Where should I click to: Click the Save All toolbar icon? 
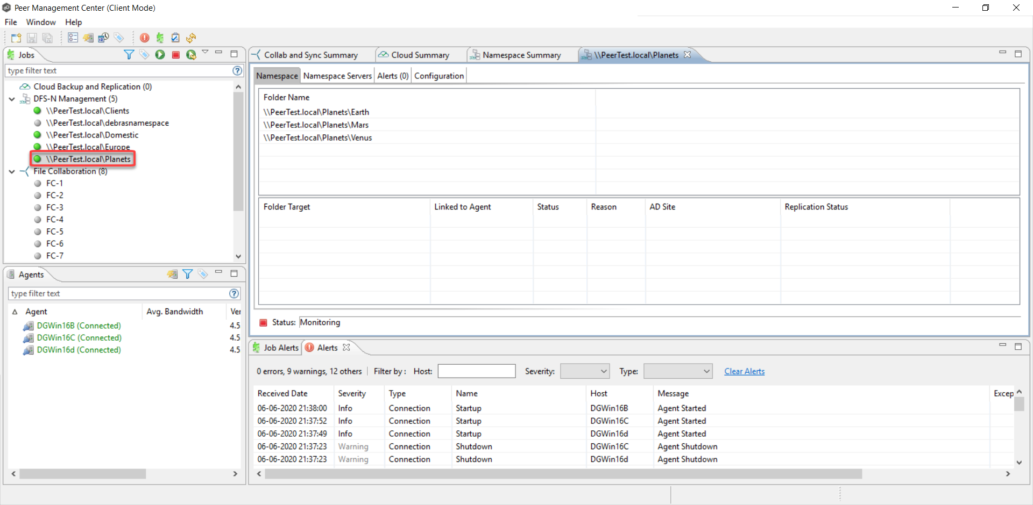coord(47,38)
